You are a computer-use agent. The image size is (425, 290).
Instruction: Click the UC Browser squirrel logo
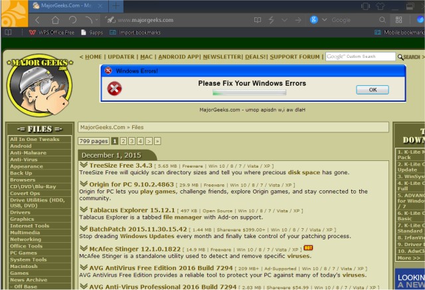click(14, 13)
